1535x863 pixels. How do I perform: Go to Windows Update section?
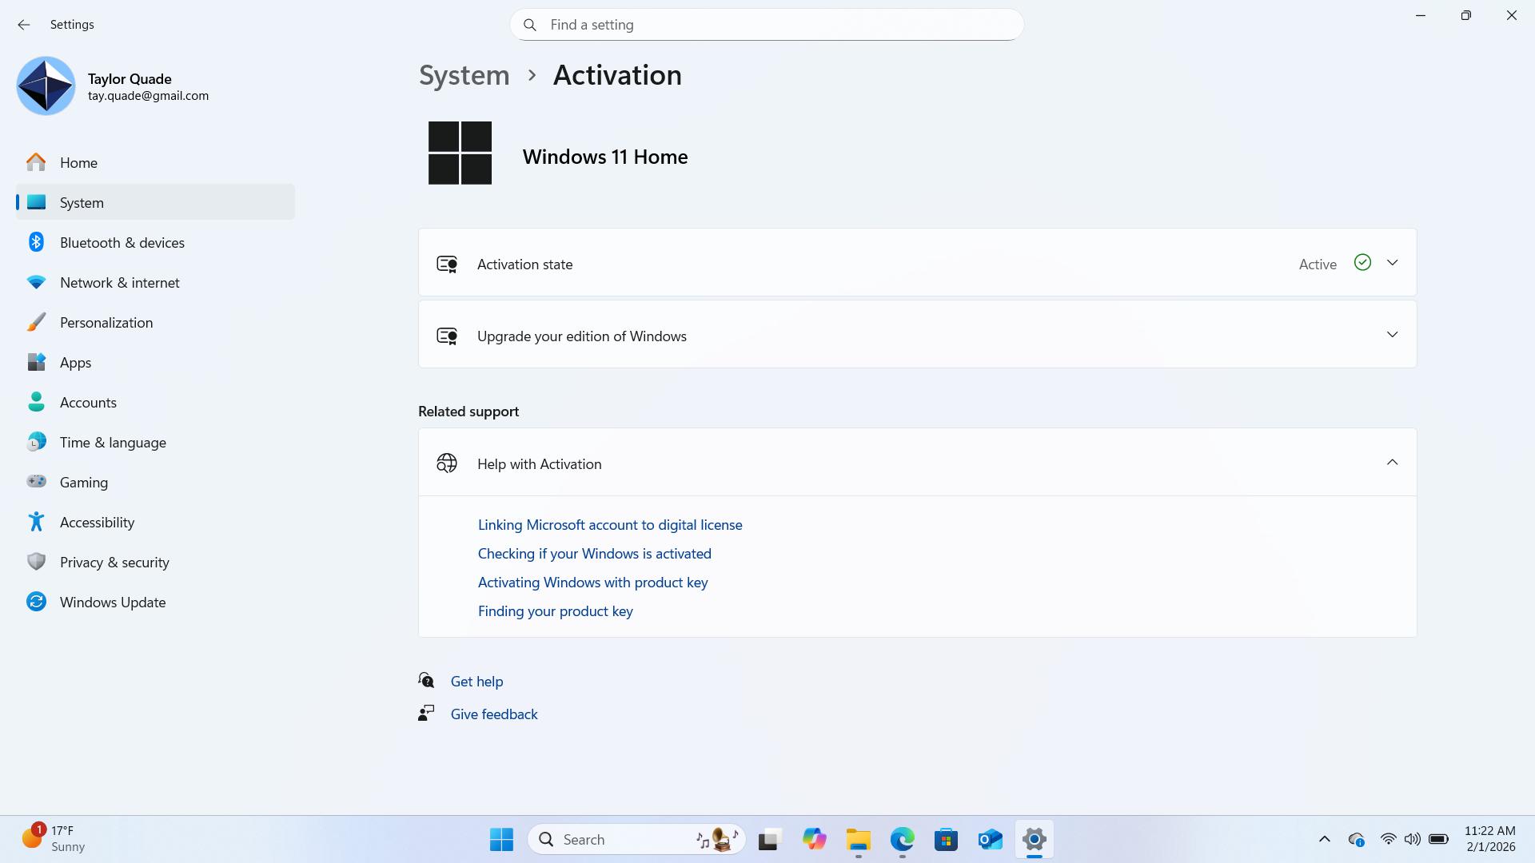[112, 602]
